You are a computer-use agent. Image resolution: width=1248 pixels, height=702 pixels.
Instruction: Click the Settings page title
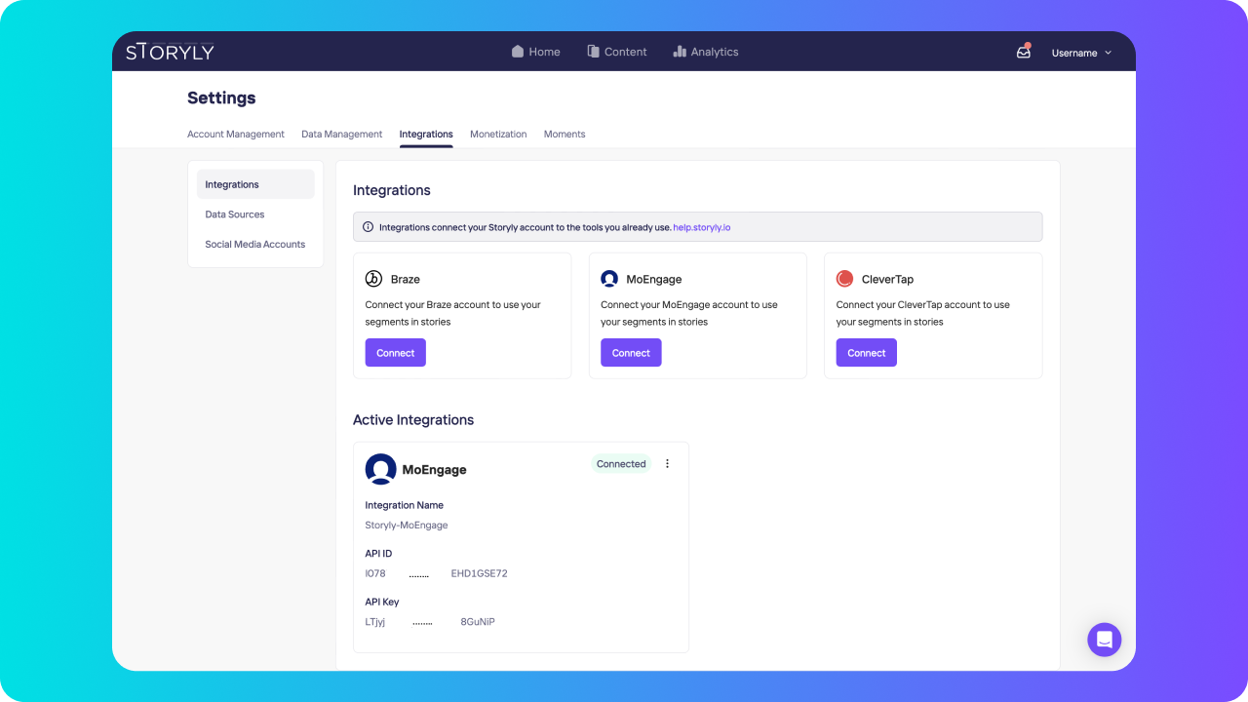pyautogui.click(x=221, y=98)
